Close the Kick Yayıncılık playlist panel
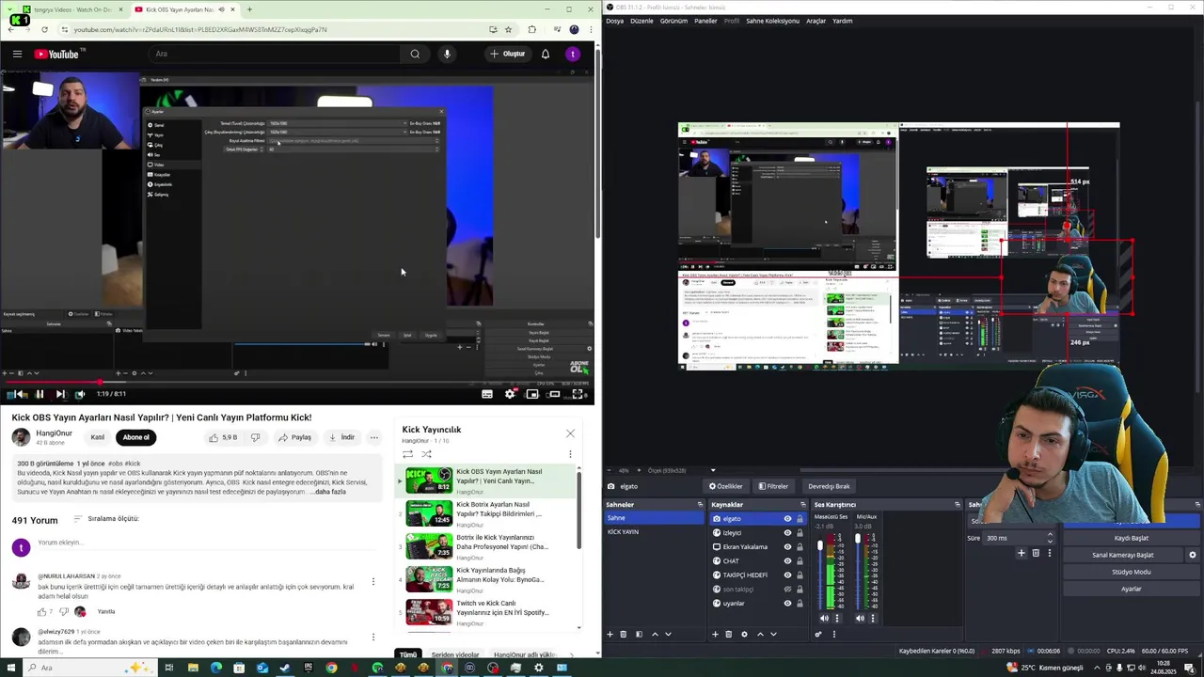This screenshot has height=677, width=1204. (x=570, y=433)
